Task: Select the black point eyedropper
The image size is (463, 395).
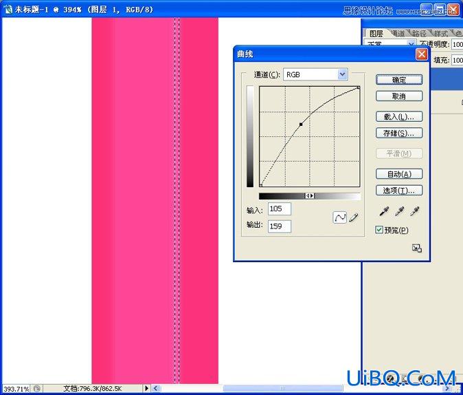Action: click(384, 211)
